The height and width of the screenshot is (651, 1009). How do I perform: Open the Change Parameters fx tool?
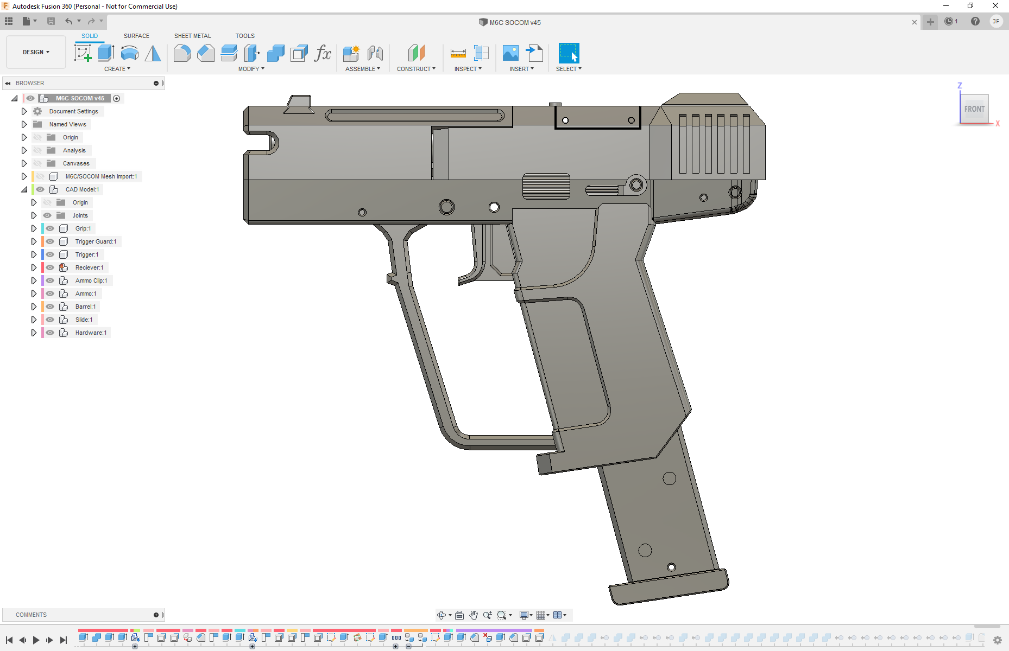[x=323, y=53]
